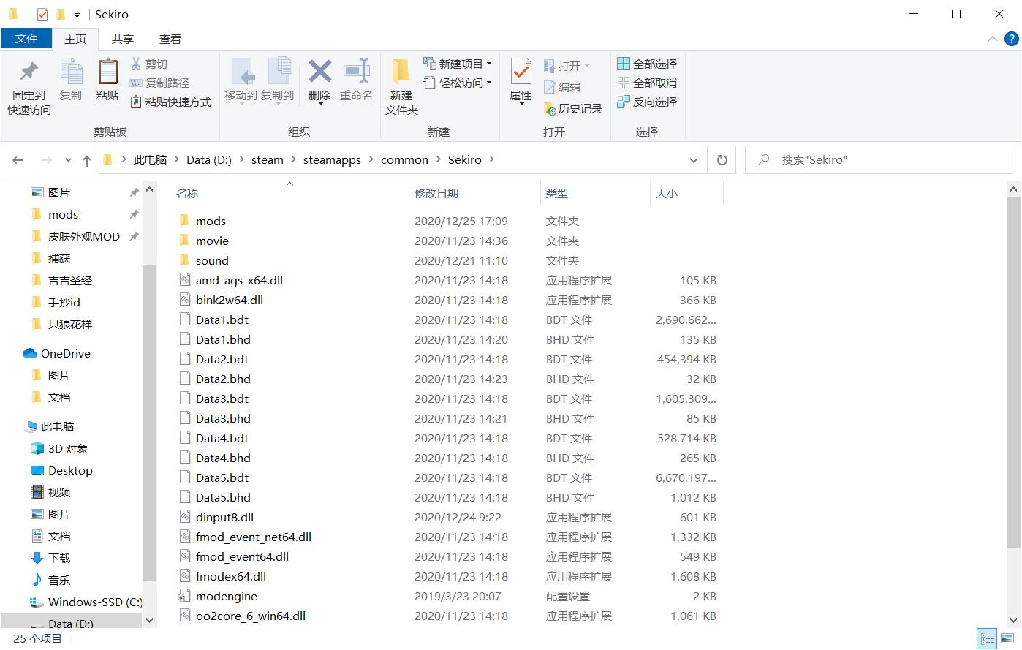Collapse the ribbon with the chevron
Viewport: 1022px width, 650px height.
pyautogui.click(x=993, y=39)
